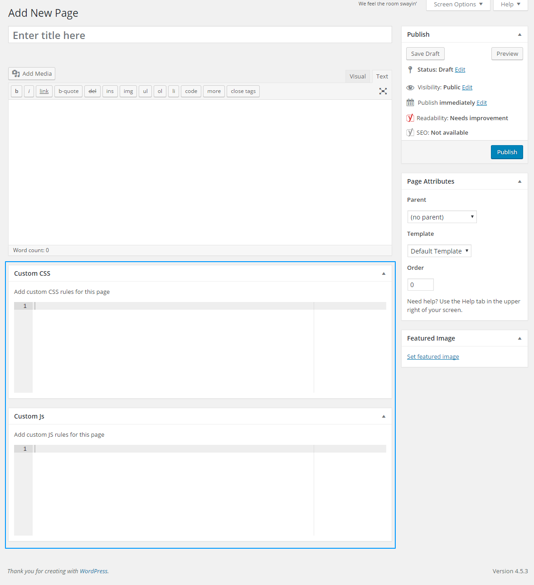Viewport: 534px width, 585px height.
Task: Click the Order number field
Action: (421, 285)
